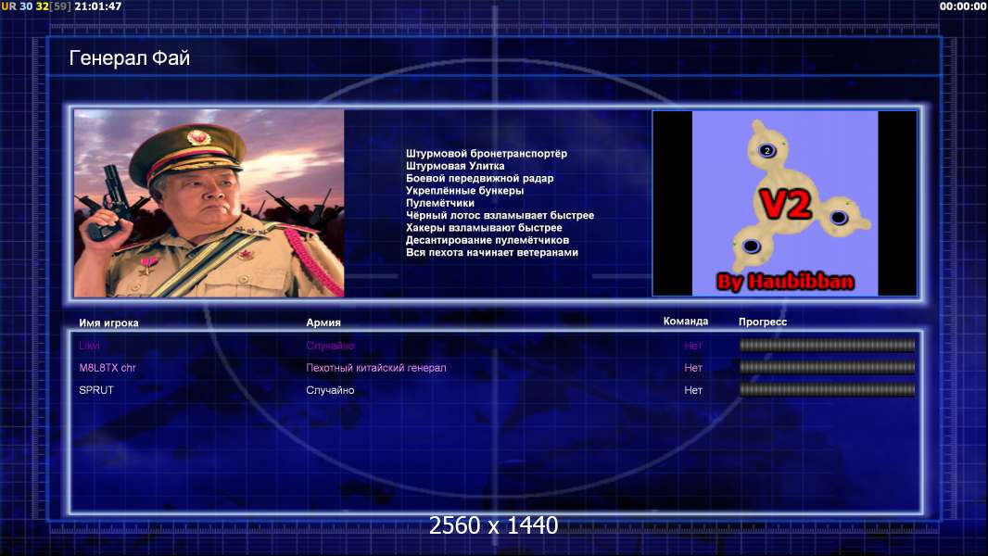This screenshot has height=556, width=988.
Task: Click the "By Haubibban" map credit text
Action: pyautogui.click(x=785, y=282)
